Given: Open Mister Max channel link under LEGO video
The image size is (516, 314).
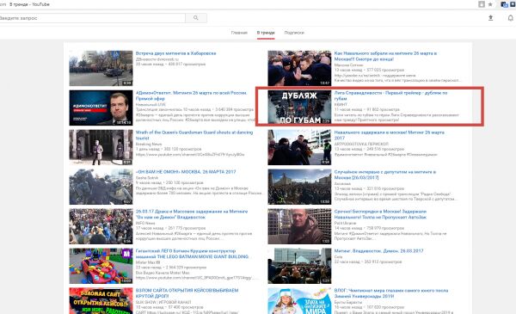Looking at the screenshot, I should [148, 262].
